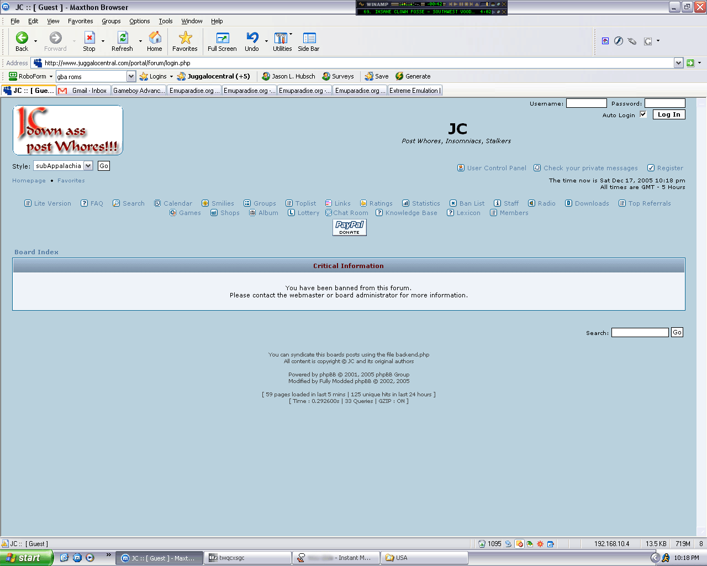Screen dimensions: 707x566
Task: Click the Back navigation arrow icon
Action: point(22,38)
